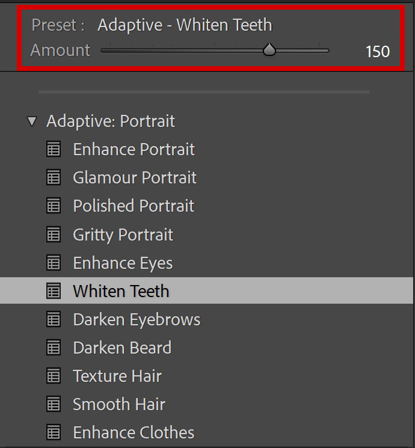Click the preset icon beside Whiten Teeth
The height and width of the screenshot is (448, 415).
tap(54, 291)
